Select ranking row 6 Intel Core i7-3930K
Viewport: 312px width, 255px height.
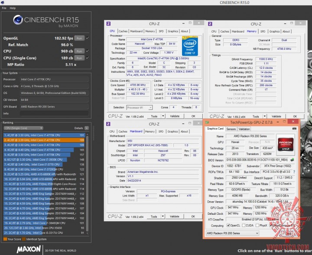tap(44, 160)
